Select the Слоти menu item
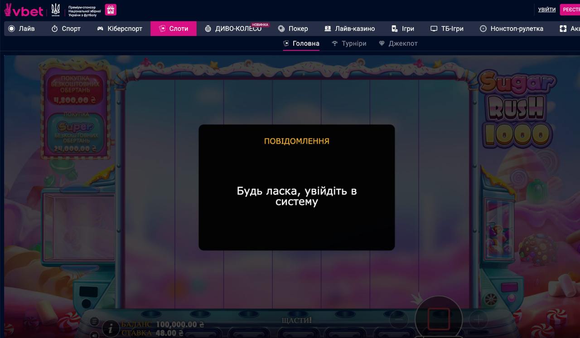 pyautogui.click(x=174, y=29)
